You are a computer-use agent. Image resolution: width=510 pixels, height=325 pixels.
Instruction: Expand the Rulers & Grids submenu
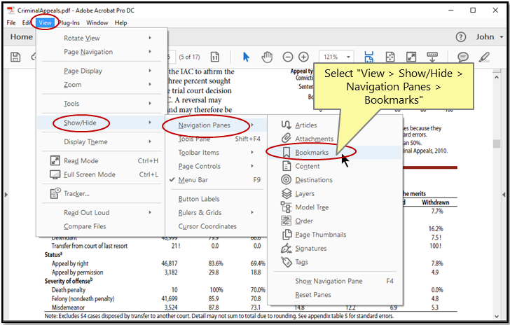tap(216, 213)
